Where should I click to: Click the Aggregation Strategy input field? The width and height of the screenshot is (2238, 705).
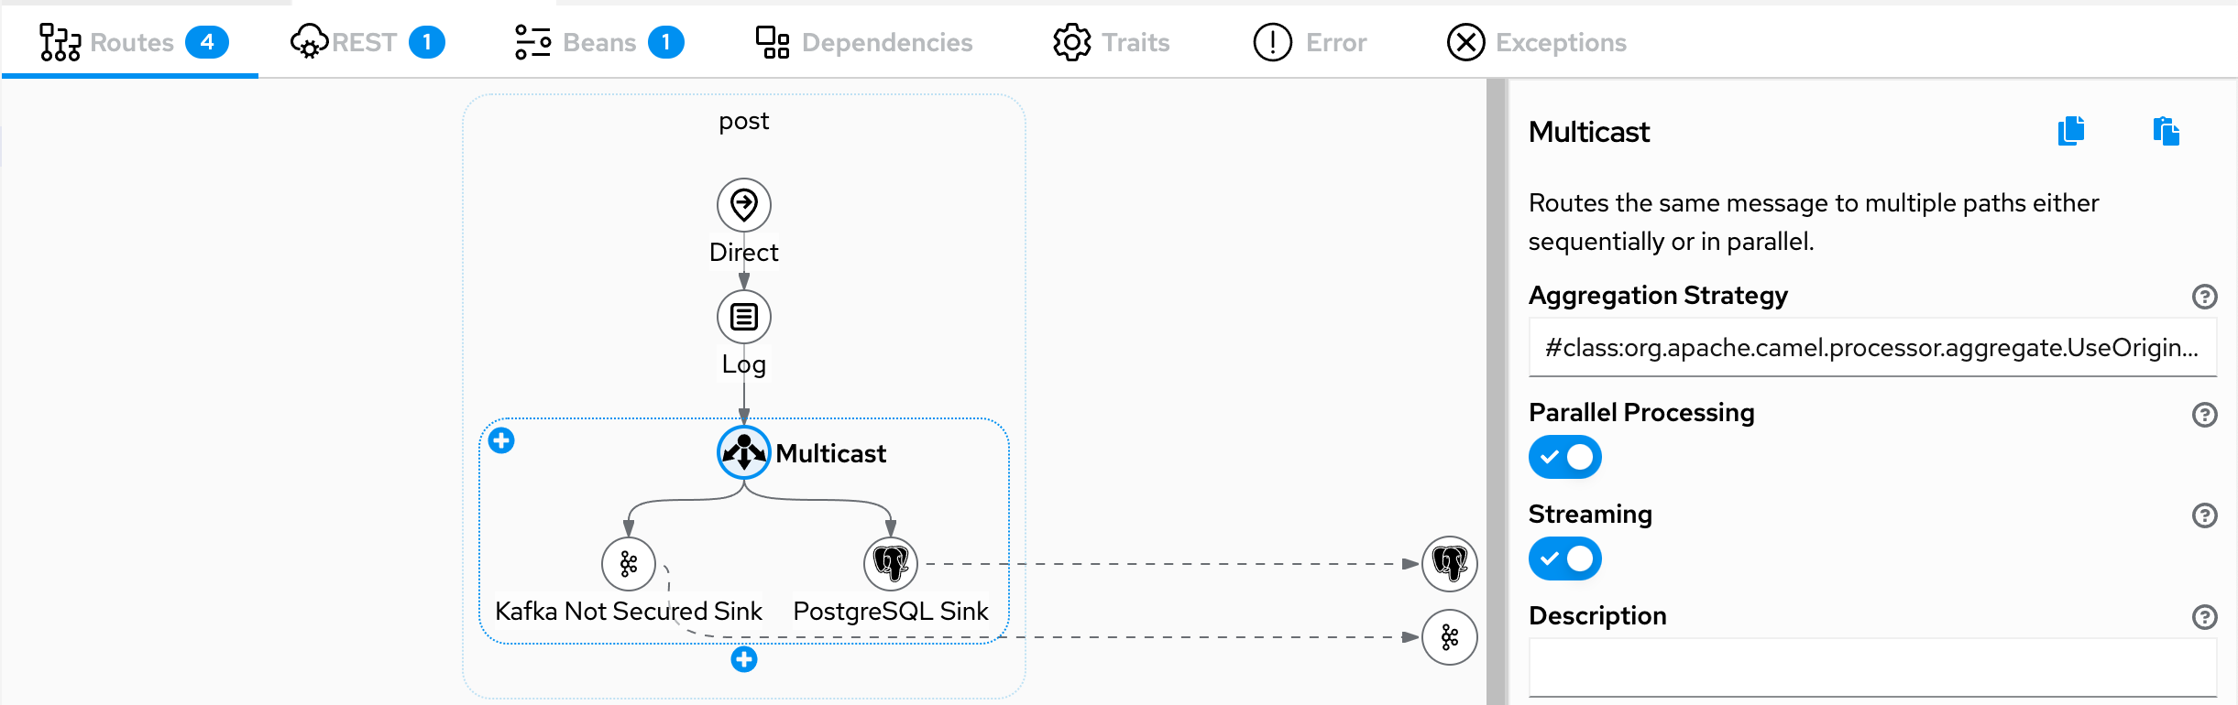(1871, 348)
